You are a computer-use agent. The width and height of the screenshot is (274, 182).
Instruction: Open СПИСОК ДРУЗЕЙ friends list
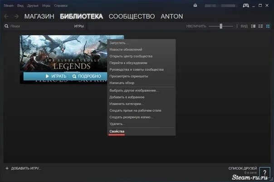pos(243,168)
